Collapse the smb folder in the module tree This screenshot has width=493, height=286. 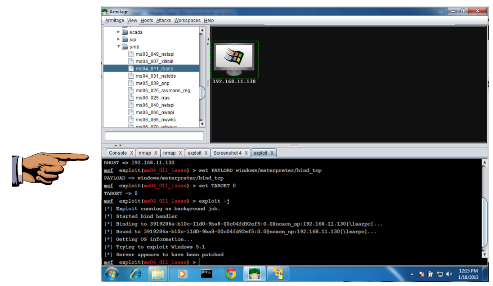click(119, 46)
